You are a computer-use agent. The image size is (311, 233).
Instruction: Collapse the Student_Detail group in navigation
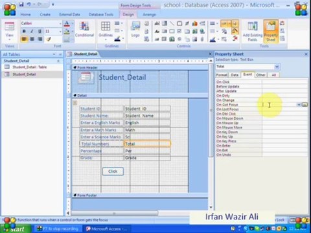click(x=58, y=61)
